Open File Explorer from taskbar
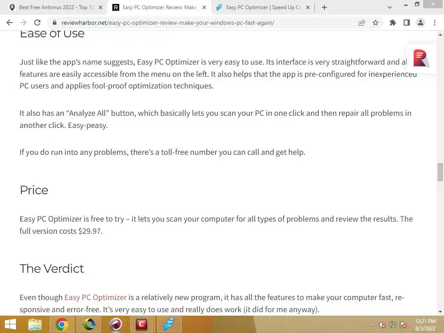The width and height of the screenshot is (444, 333). (x=35, y=324)
